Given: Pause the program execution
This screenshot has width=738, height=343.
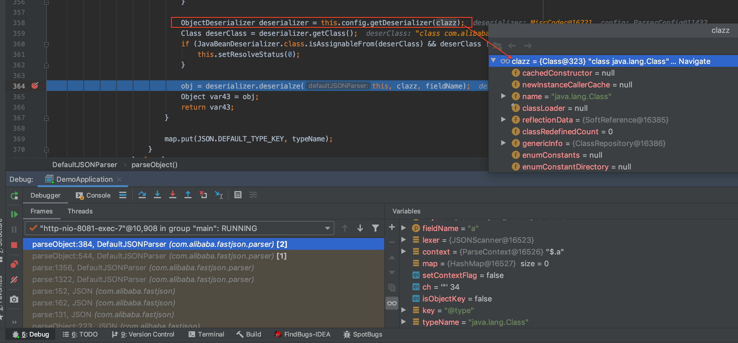Looking at the screenshot, I should 14,230.
